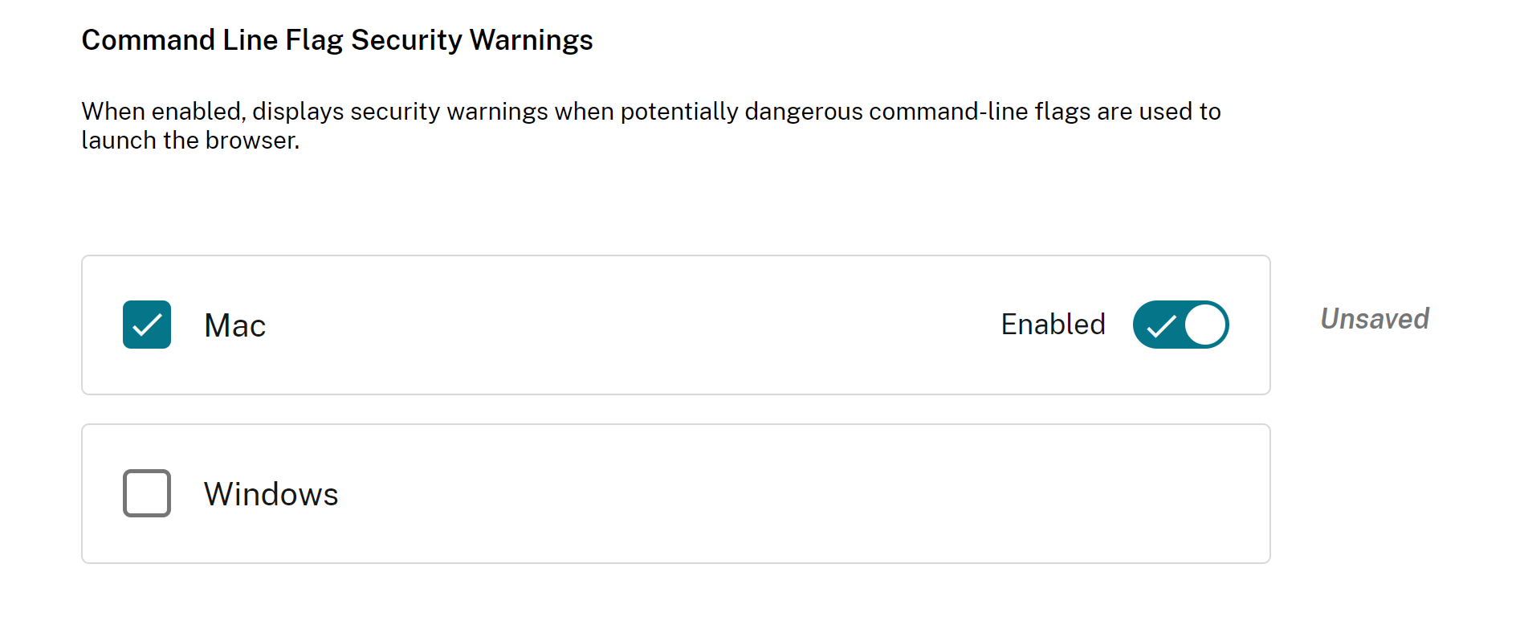Viewport: 1524px width, 621px height.
Task: Click the 'launch the browser.' description line
Action: [x=190, y=141]
